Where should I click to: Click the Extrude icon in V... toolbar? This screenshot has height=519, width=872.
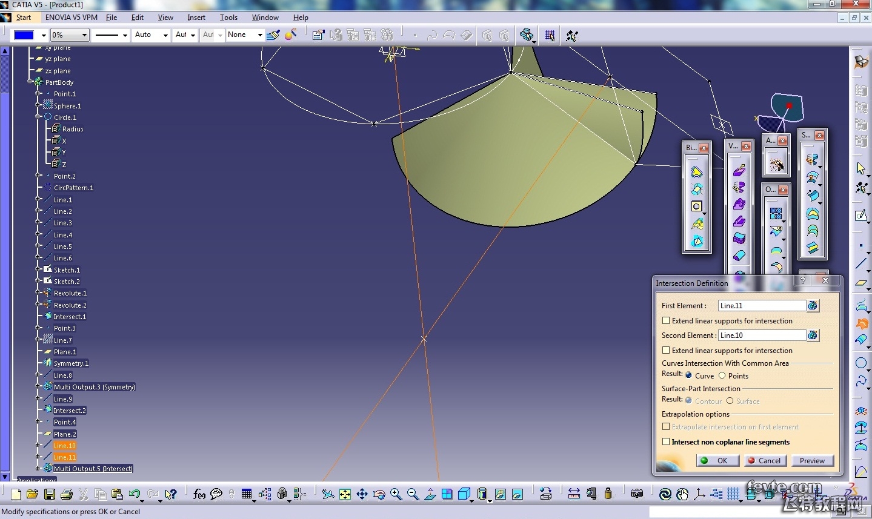[739, 171]
